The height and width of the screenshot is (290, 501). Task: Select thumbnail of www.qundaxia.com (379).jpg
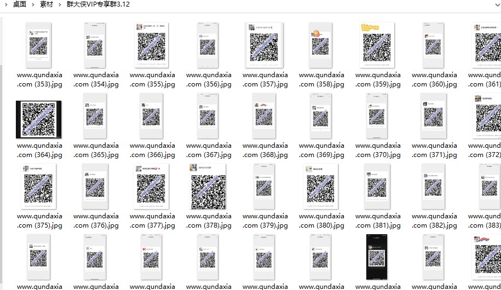(264, 186)
